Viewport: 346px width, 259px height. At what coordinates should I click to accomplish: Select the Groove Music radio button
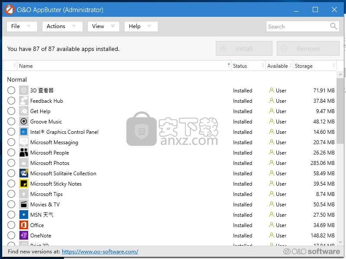(11, 121)
